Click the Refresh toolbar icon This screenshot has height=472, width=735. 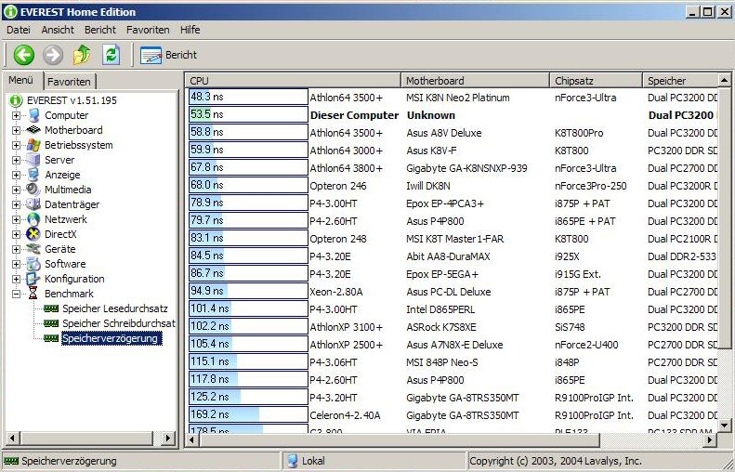pos(112,55)
